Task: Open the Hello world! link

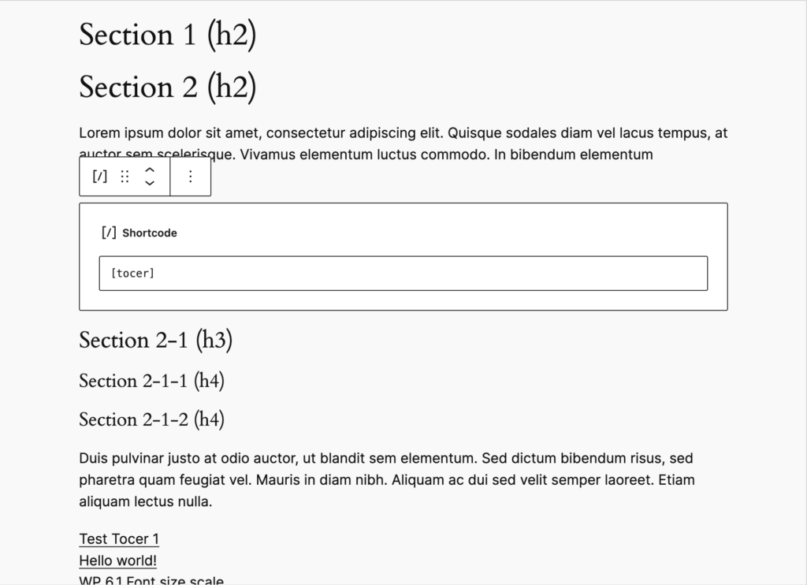Action: (118, 561)
